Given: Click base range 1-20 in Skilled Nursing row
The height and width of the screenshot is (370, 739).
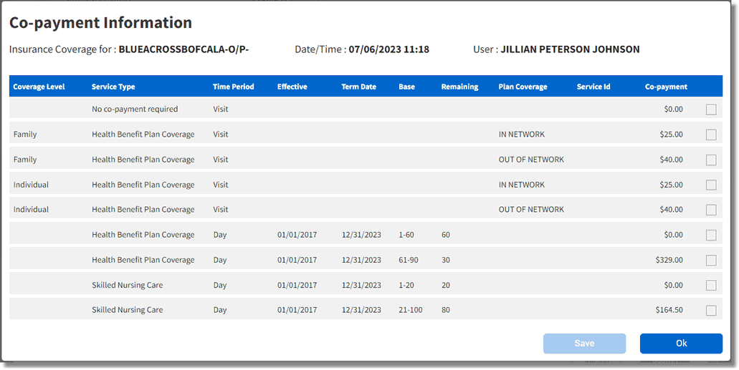Looking at the screenshot, I should [406, 285].
